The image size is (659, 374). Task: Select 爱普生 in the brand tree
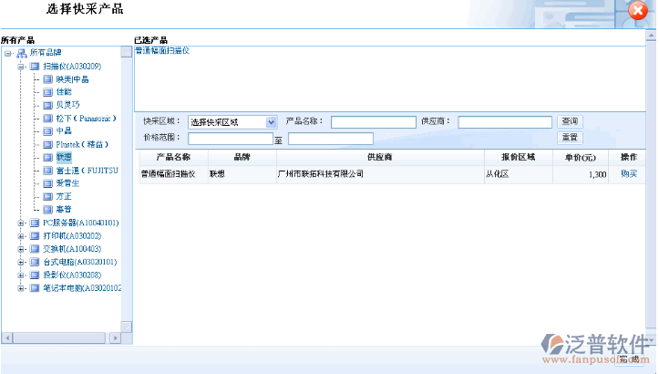coord(67,183)
